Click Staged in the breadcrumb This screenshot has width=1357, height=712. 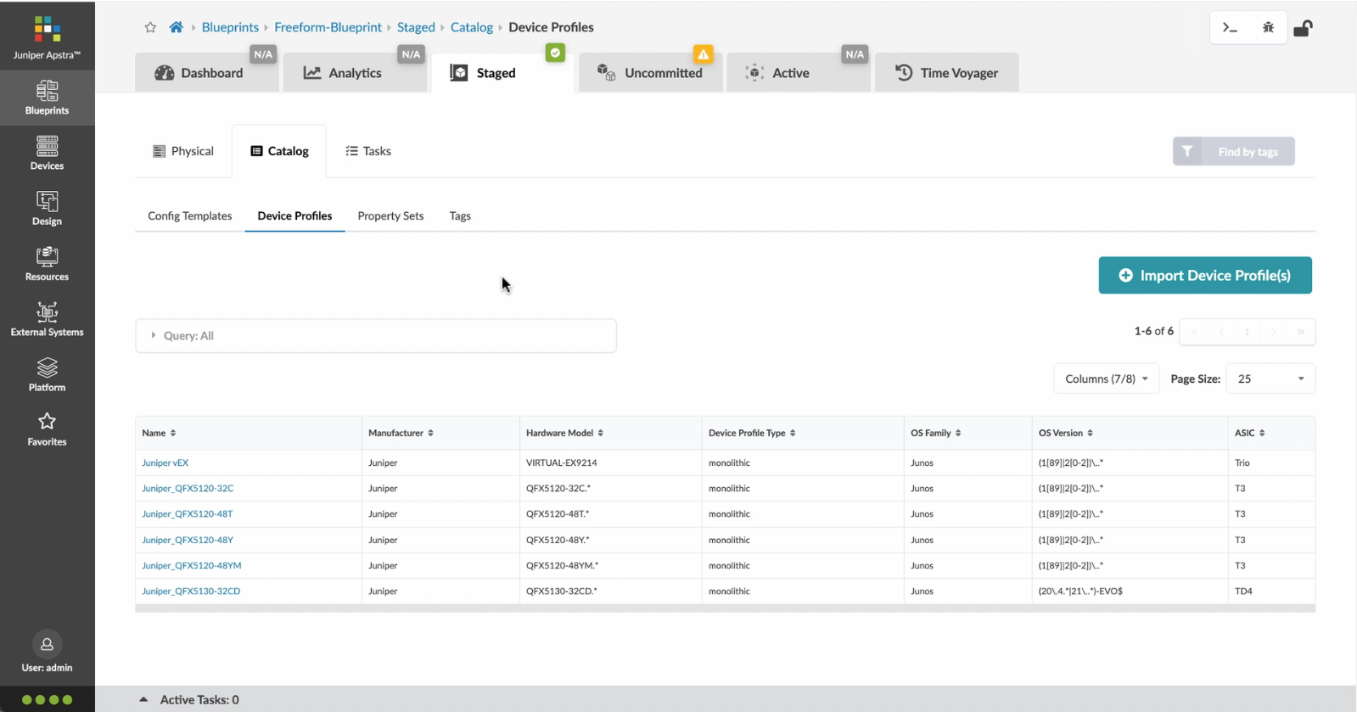tap(416, 27)
